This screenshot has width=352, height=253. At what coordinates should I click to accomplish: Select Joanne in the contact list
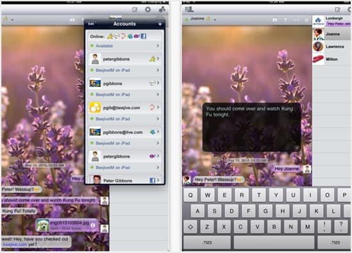[331, 34]
